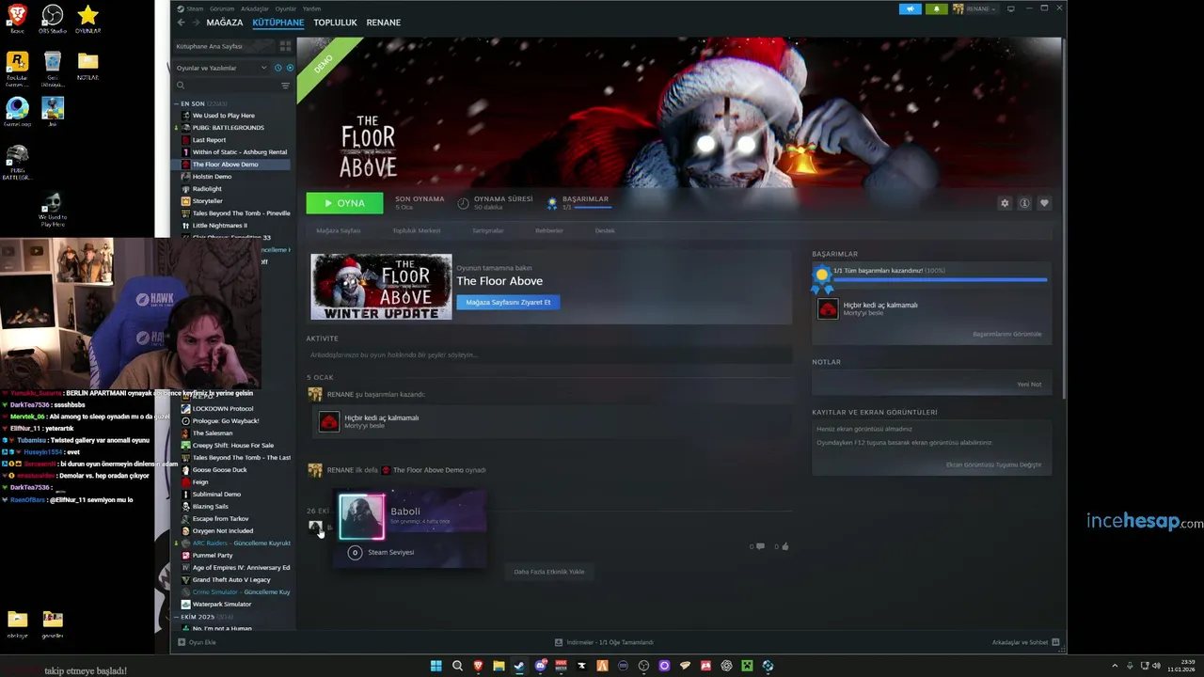
Task: Switch to the TOPLULUK tab
Action: 335,23
